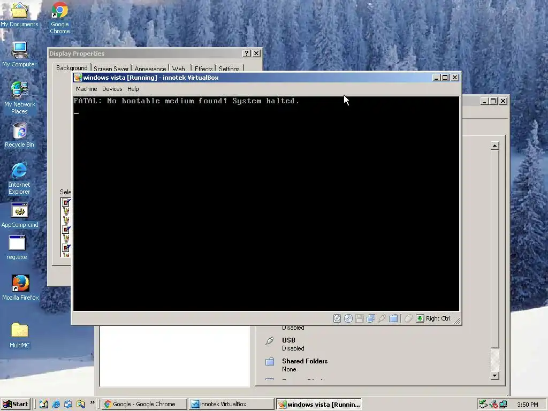Click the USB icon in the VirtualBox details pane
The width and height of the screenshot is (548, 411).
tap(270, 340)
